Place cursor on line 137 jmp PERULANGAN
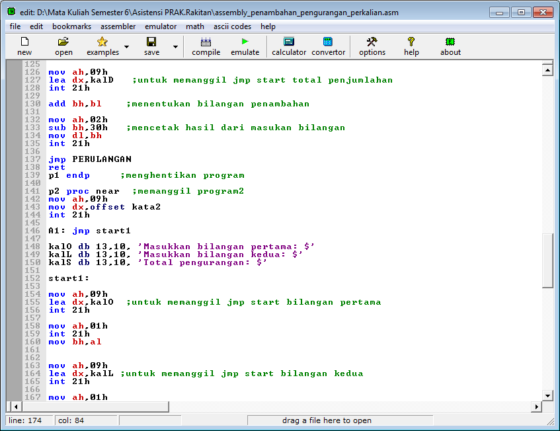The image size is (560, 431). coord(90,159)
